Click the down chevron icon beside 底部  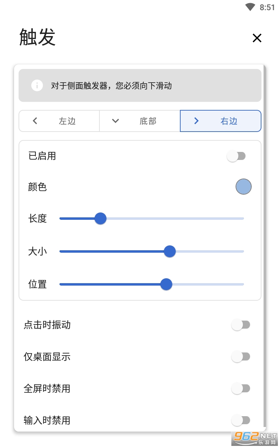[115, 121]
